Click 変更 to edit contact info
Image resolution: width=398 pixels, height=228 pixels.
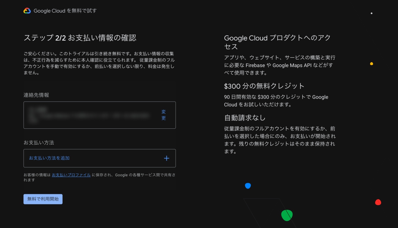[x=163, y=115]
